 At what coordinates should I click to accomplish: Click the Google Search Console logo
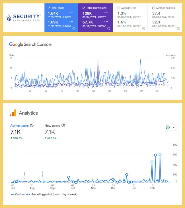(30, 45)
